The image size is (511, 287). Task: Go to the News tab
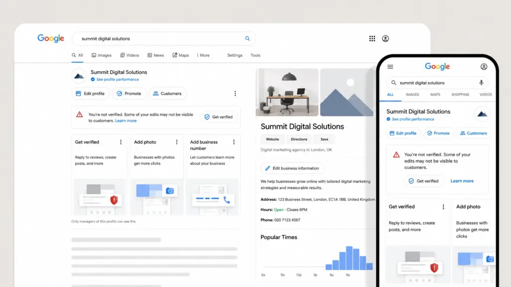(x=156, y=55)
